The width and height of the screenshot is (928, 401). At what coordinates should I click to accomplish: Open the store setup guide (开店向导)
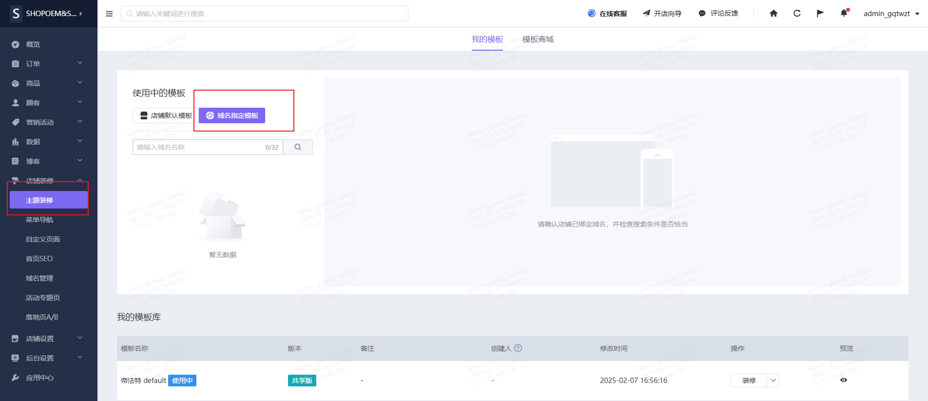pos(662,14)
